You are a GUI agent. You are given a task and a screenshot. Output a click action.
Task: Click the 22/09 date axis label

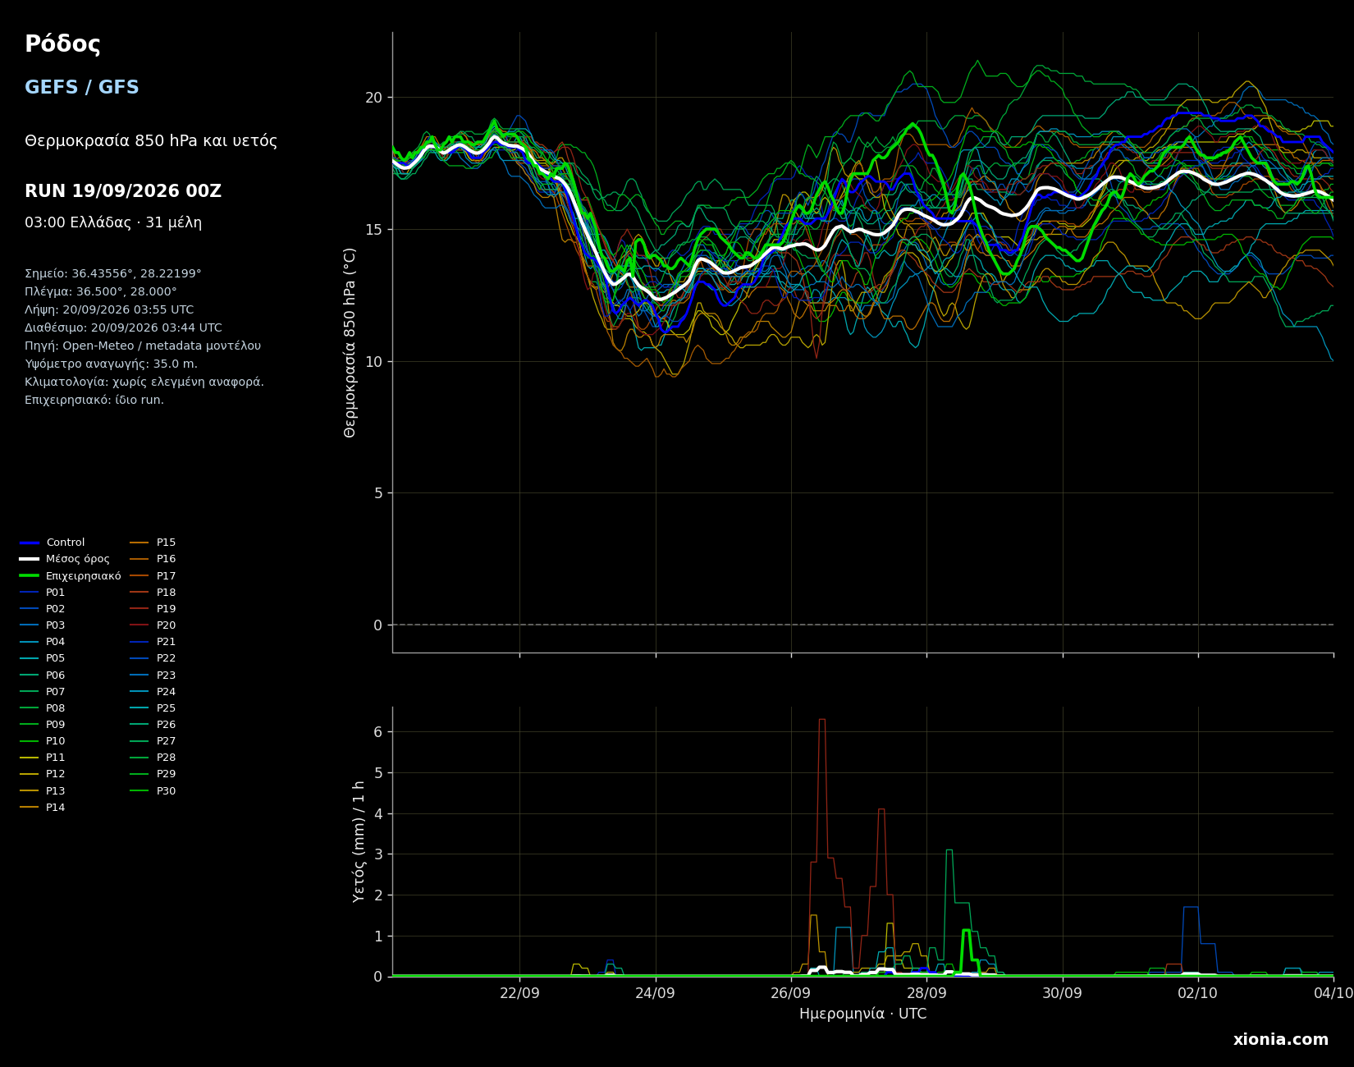pyautogui.click(x=519, y=992)
